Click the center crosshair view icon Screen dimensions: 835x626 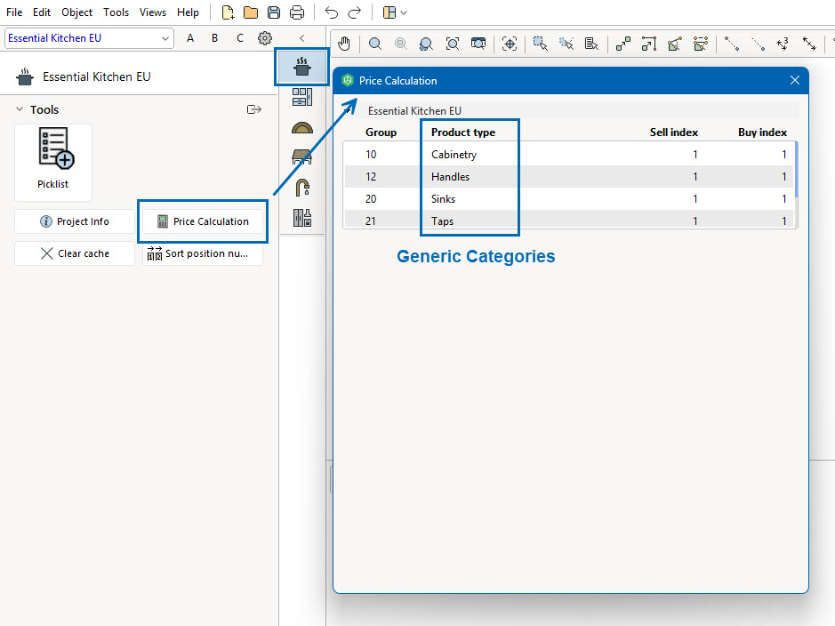click(510, 44)
